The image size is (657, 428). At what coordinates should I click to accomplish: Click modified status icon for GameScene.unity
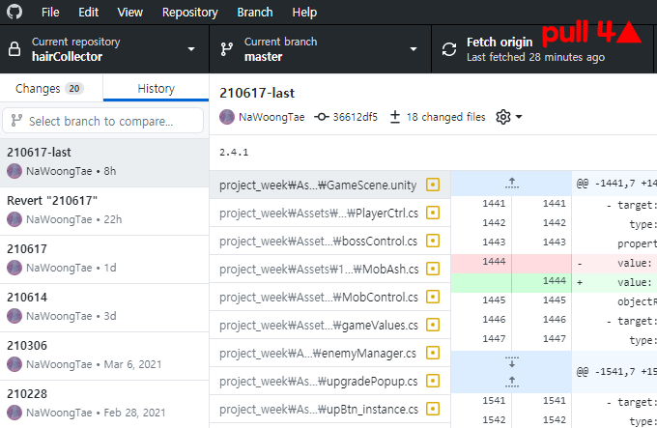pos(433,185)
